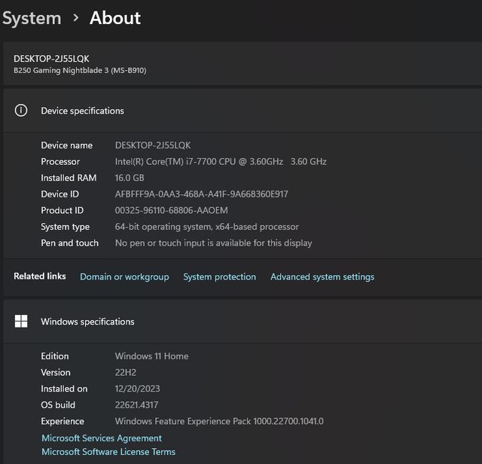Click the Pen and touch label
Image resolution: width=482 pixels, height=464 pixels.
(x=70, y=243)
